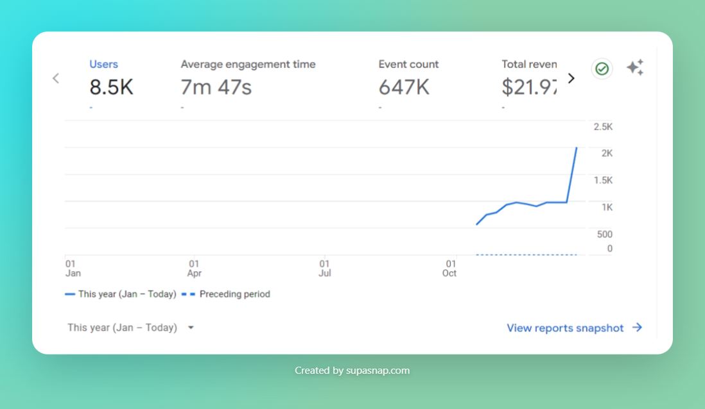
Task: Open the green checkmark data quality icon
Action: (x=602, y=69)
